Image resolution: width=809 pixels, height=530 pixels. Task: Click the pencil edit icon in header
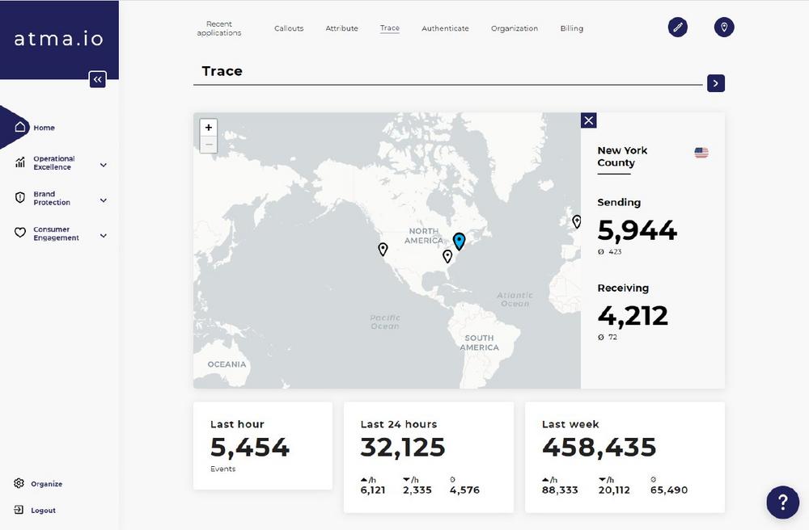pos(678,27)
